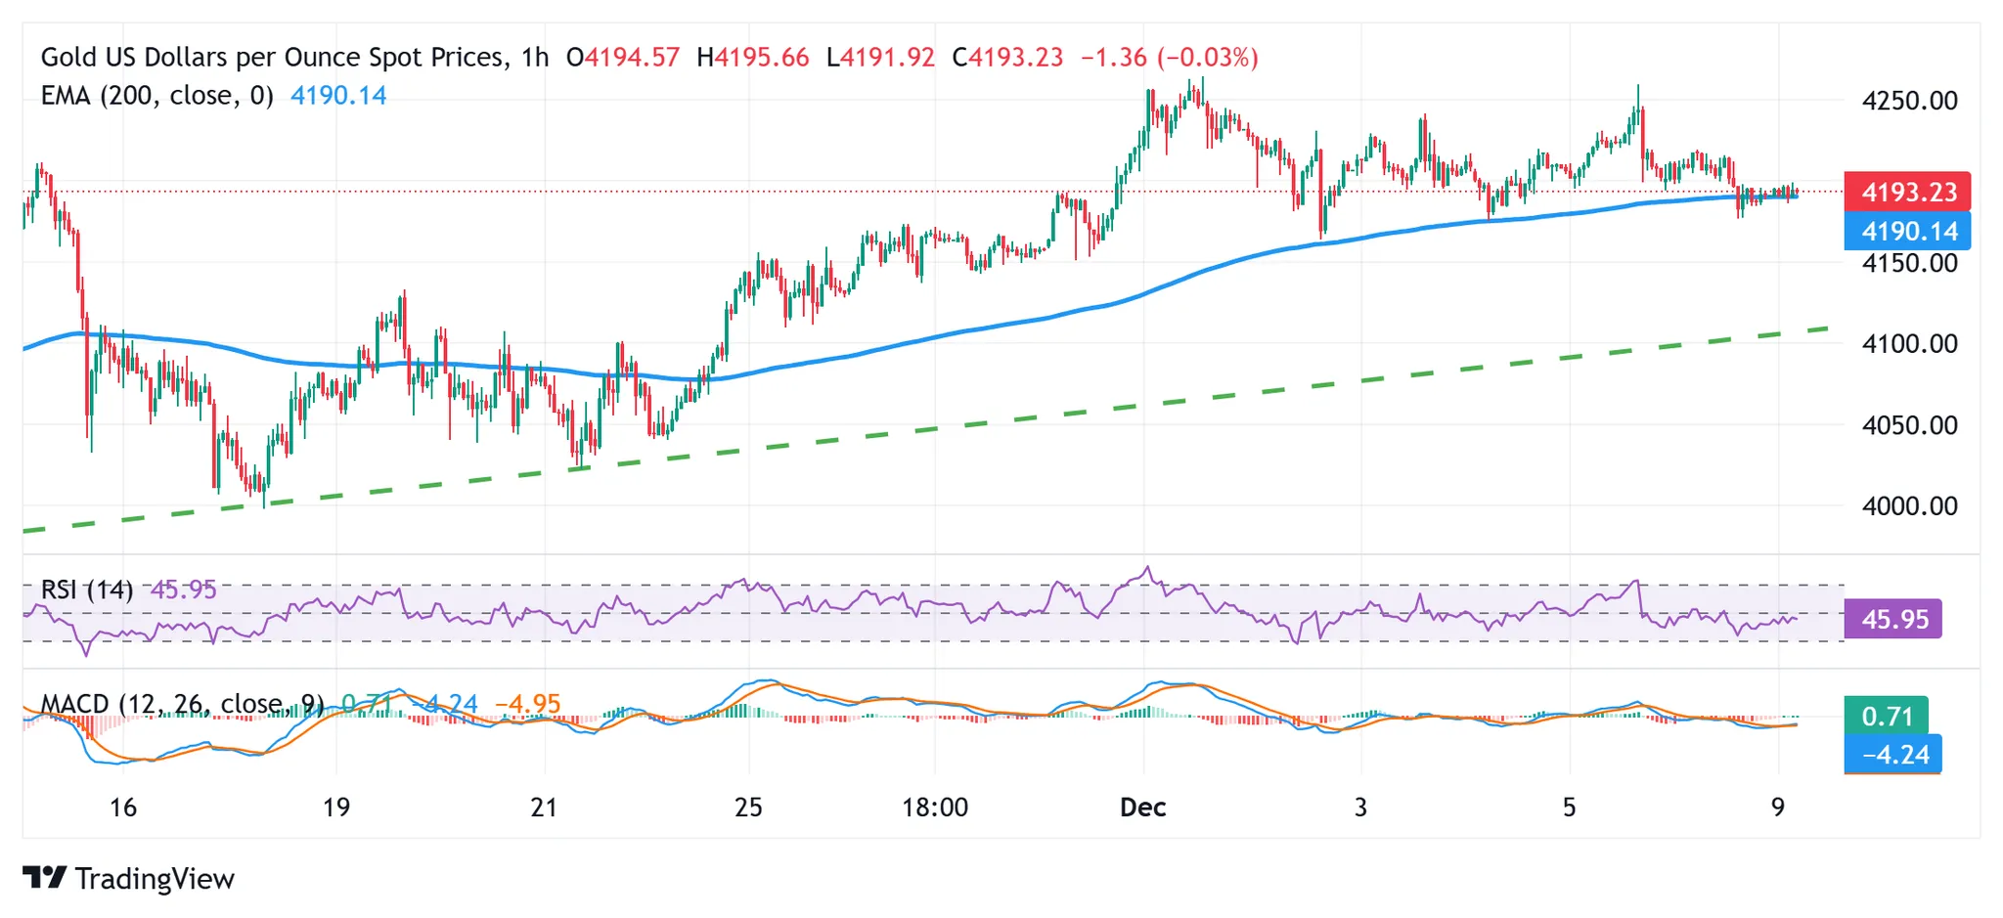Viewport: 2003px width, 918px height.
Task: Click the purple 45.95 RSI value tag
Action: tap(1893, 619)
